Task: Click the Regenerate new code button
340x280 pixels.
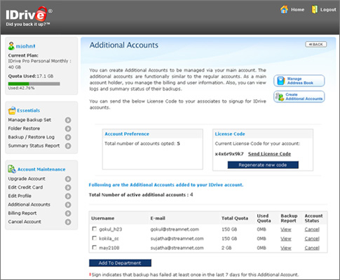Action: pos(263,164)
